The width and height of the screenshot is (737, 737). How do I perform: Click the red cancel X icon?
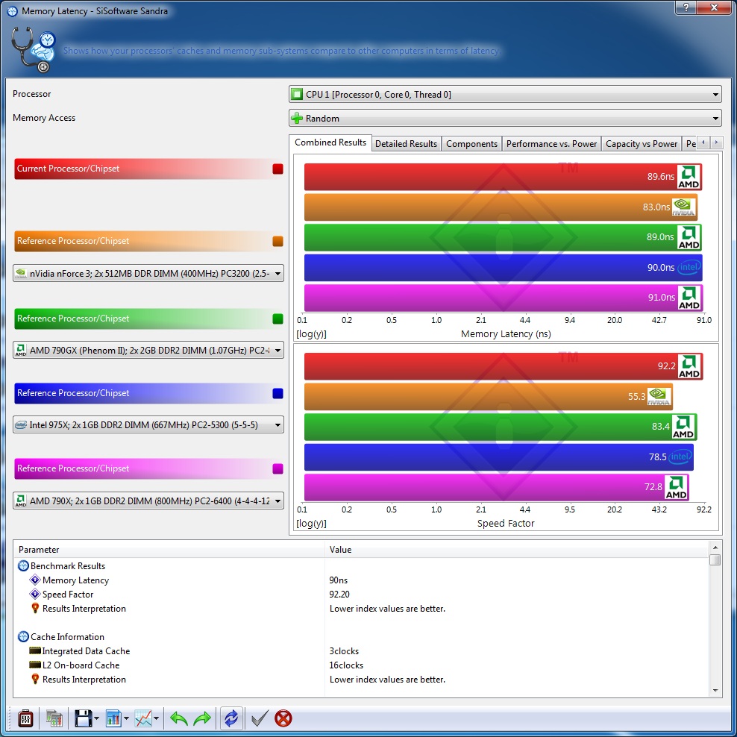click(283, 718)
